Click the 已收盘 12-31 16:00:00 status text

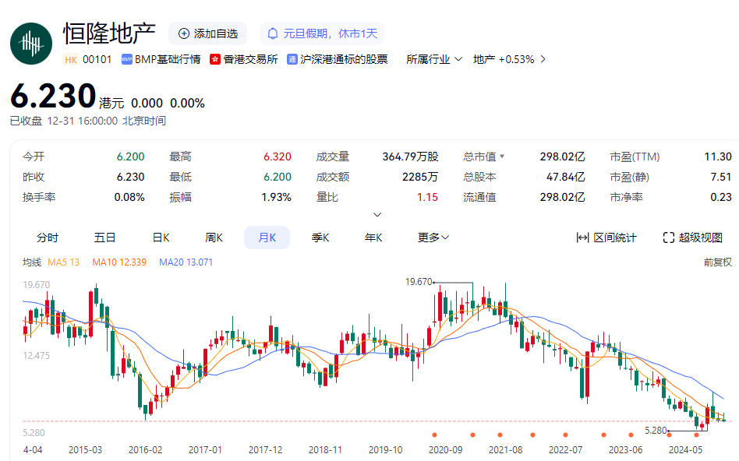coord(87,121)
